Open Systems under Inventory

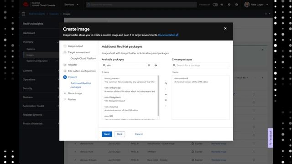pos(31,49)
